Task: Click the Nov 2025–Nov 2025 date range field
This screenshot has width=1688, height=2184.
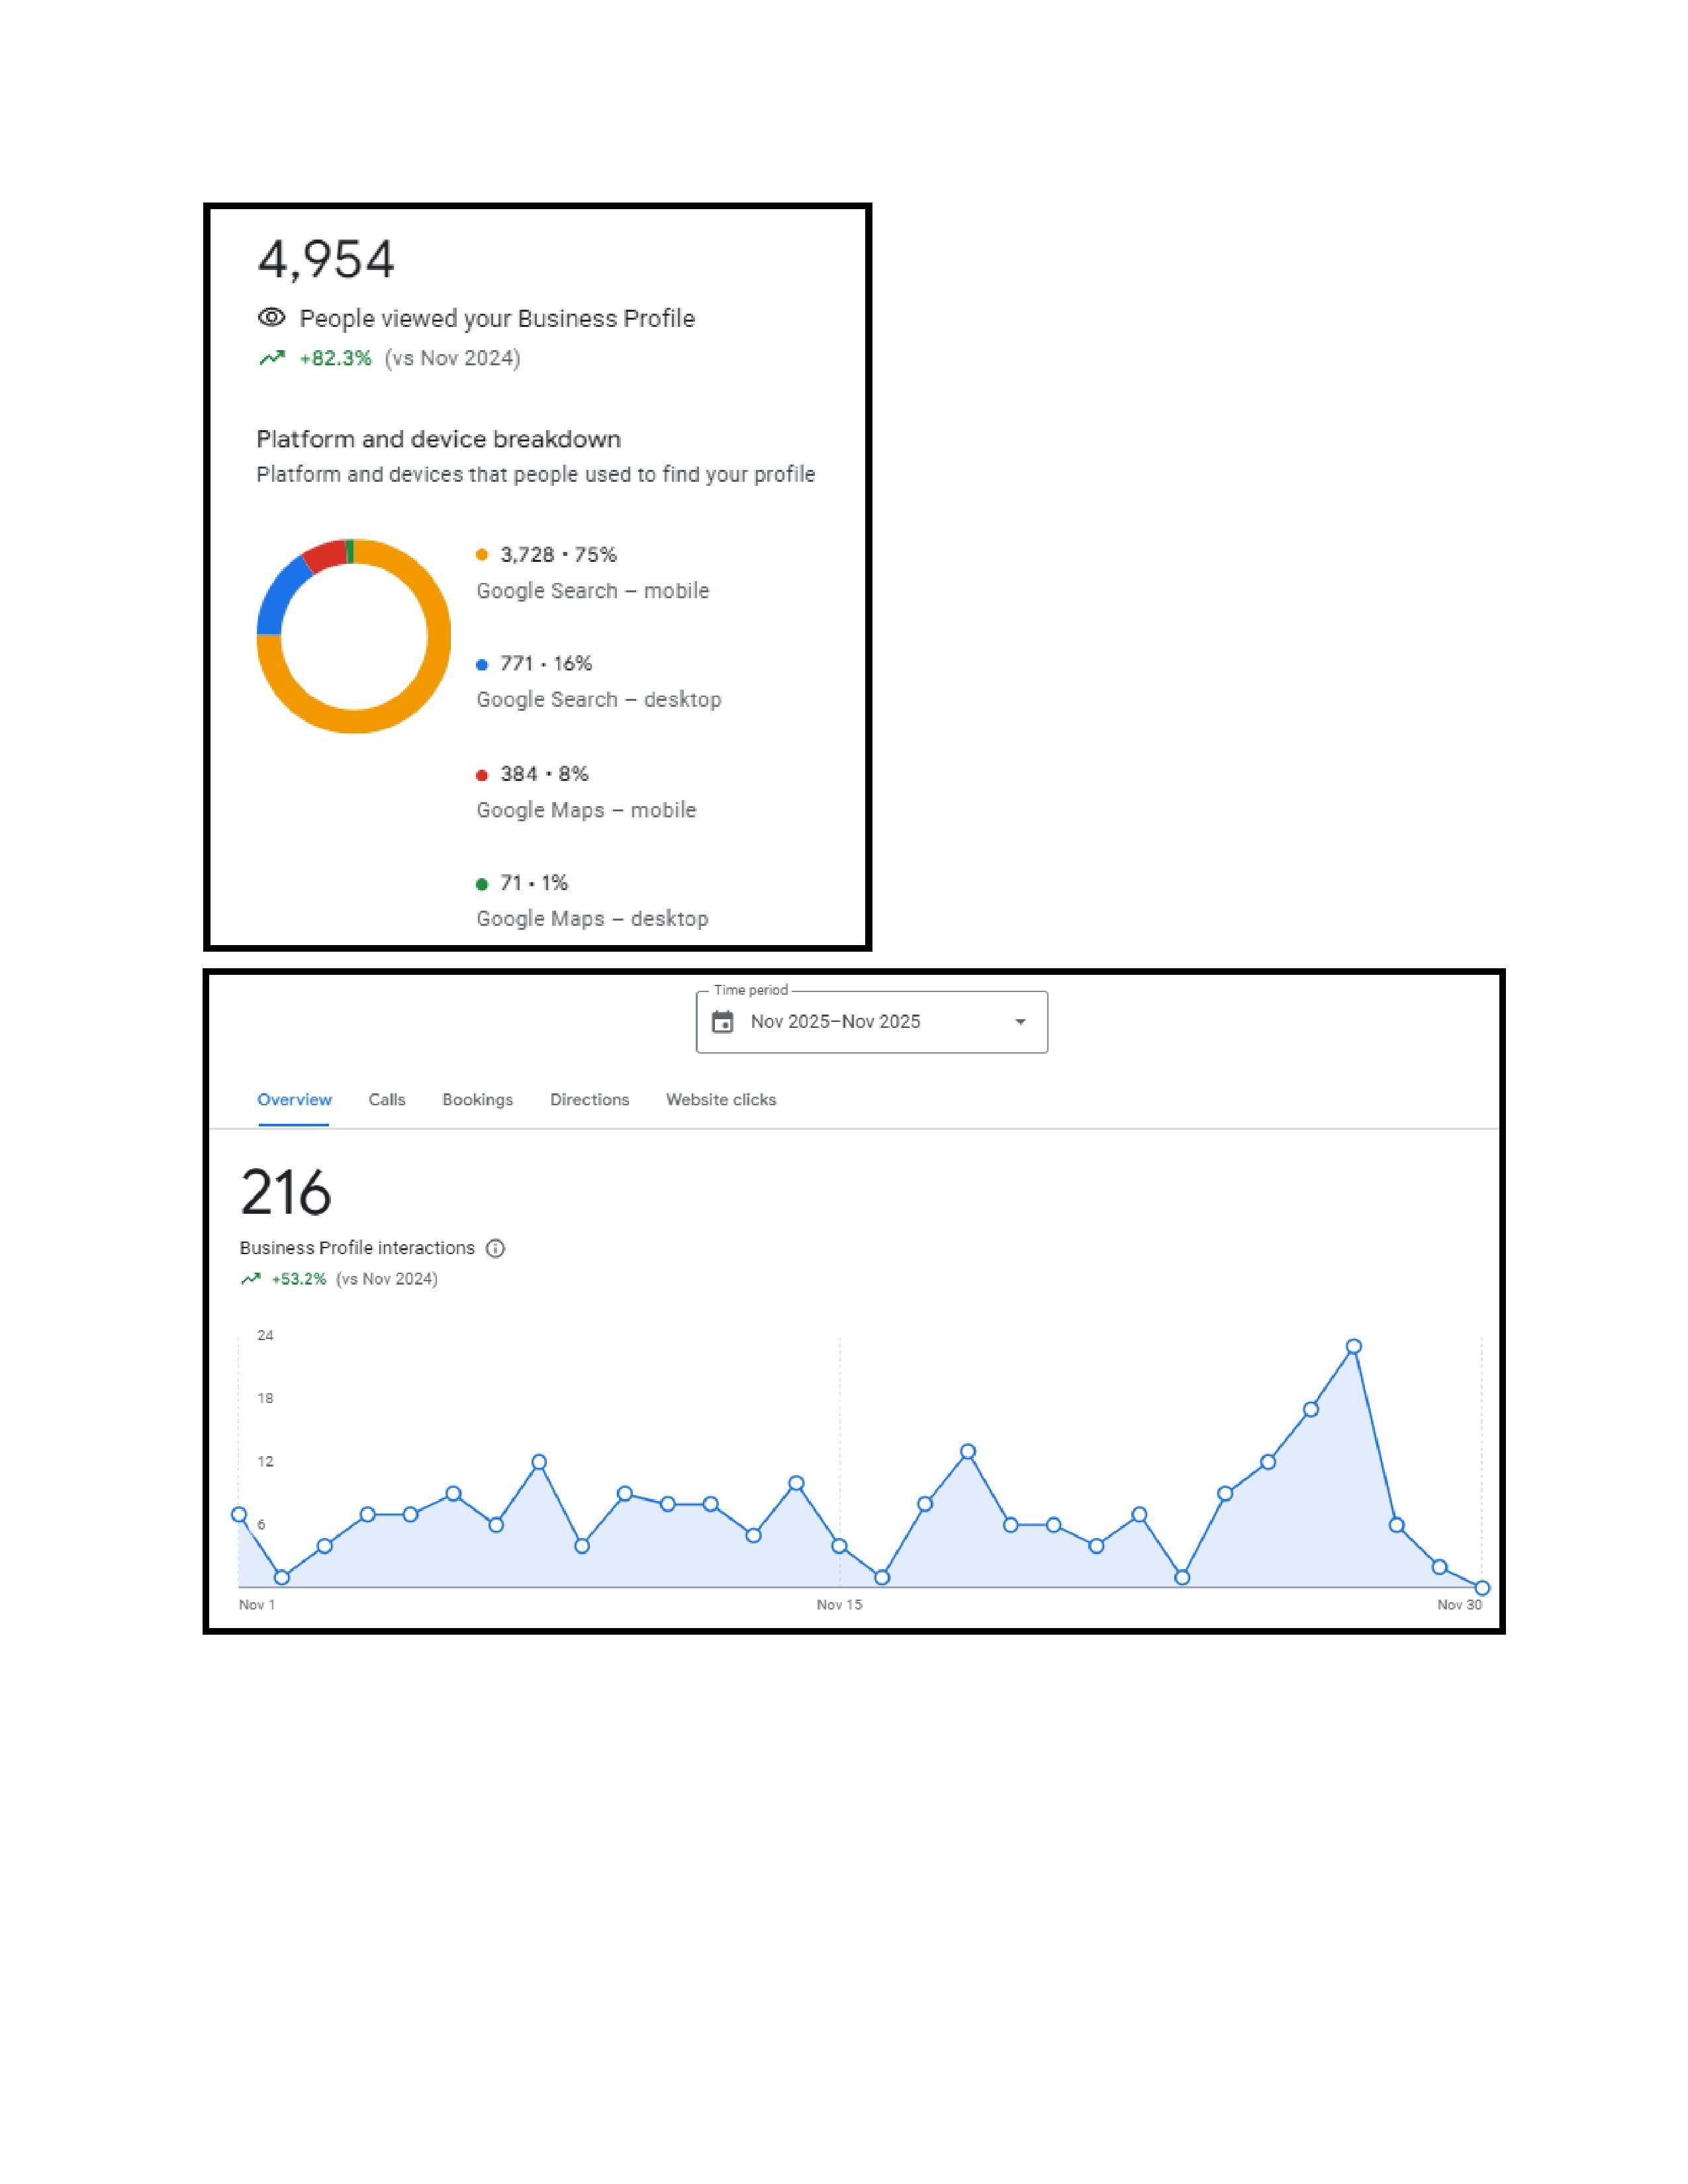Action: tap(835, 1022)
